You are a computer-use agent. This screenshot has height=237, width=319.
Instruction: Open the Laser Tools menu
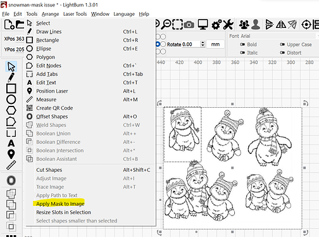tap(75, 14)
